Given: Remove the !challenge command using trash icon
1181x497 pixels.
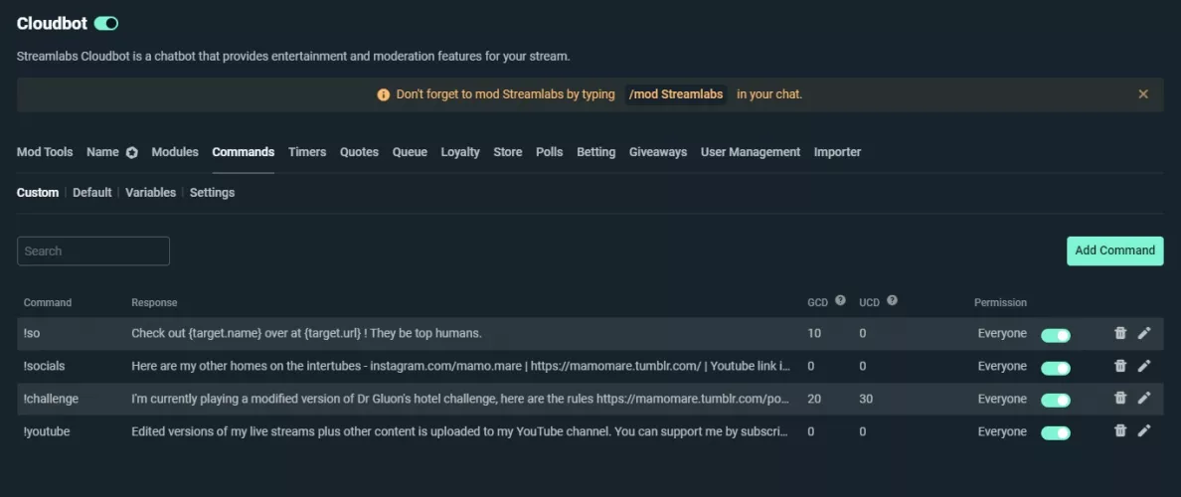Looking at the screenshot, I should (x=1120, y=399).
